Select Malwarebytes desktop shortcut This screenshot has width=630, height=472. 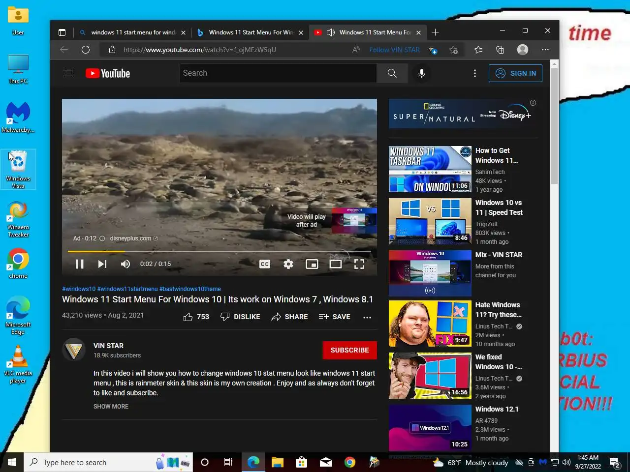pos(18,117)
